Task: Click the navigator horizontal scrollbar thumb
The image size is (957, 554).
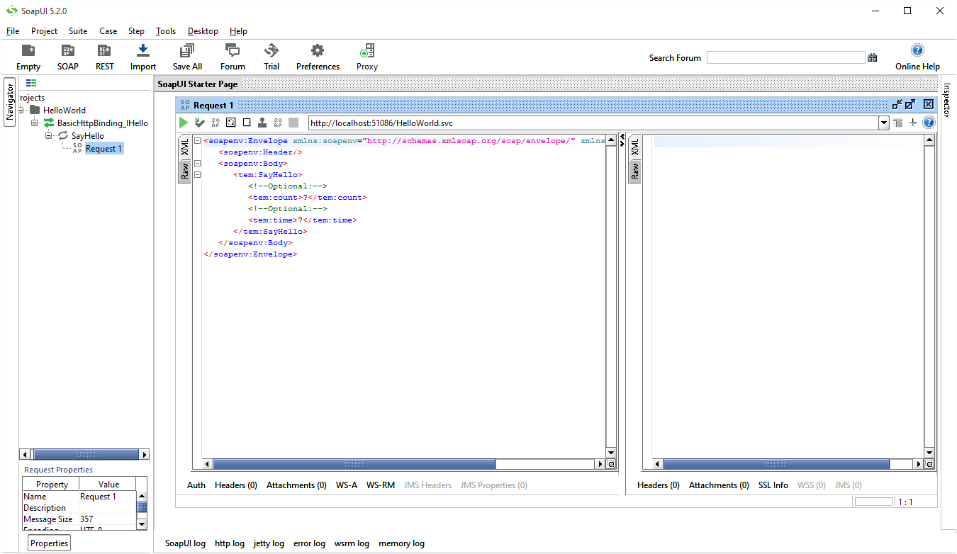Action: coord(84,454)
